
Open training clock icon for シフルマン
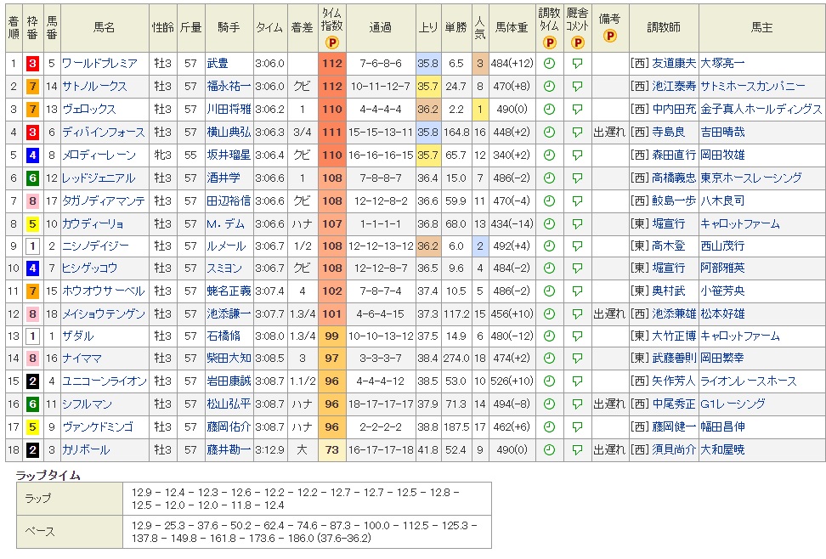coord(549,404)
